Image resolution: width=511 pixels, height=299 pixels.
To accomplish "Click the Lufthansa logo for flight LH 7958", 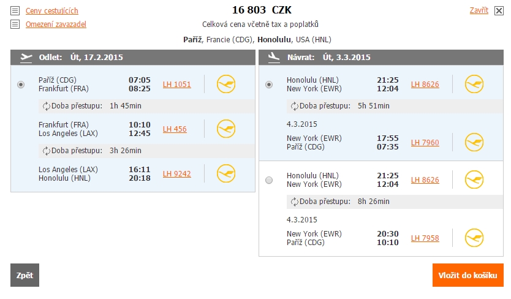I will [x=474, y=238].
